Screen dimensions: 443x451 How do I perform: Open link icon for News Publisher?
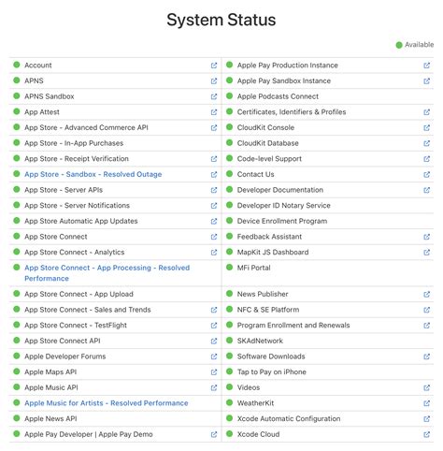click(x=427, y=294)
